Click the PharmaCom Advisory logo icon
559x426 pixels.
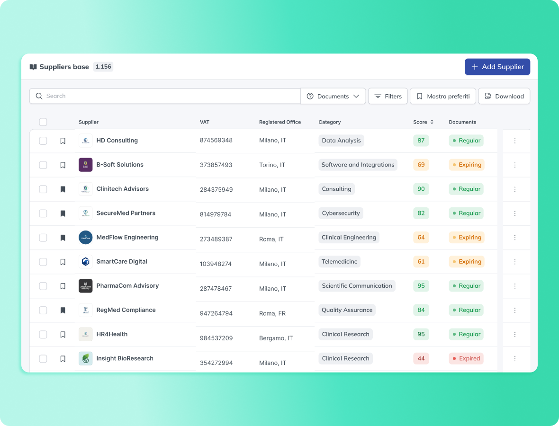tap(85, 286)
